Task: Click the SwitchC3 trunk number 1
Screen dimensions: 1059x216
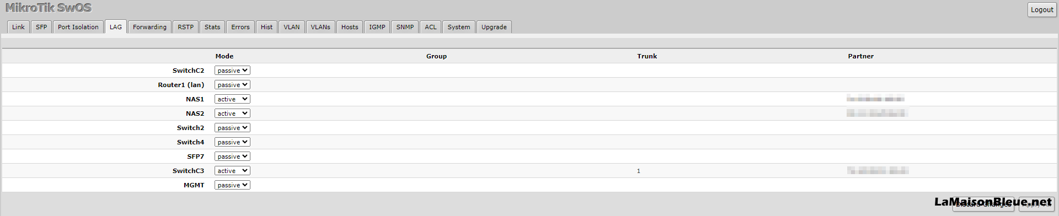Action: [x=639, y=171]
